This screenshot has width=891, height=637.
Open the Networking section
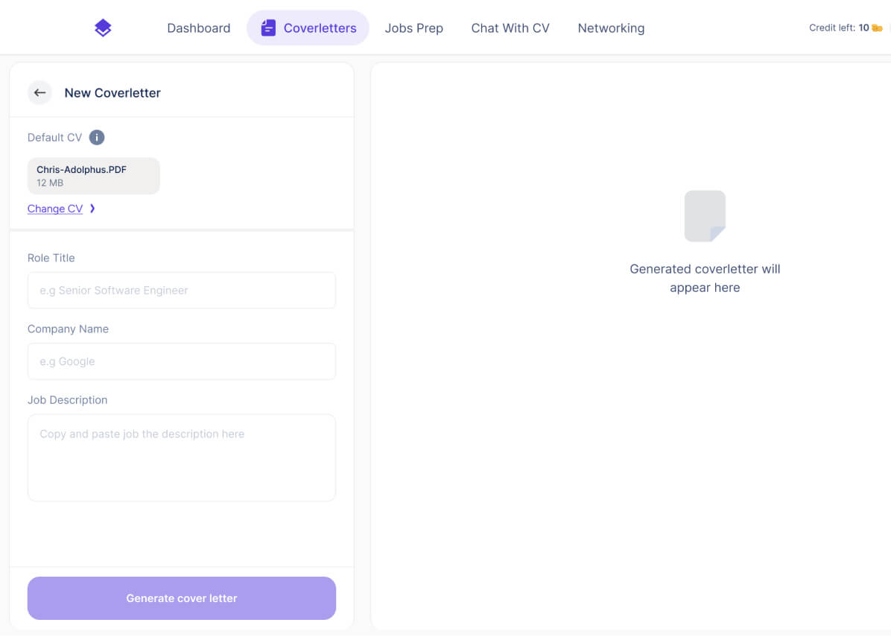click(x=610, y=28)
